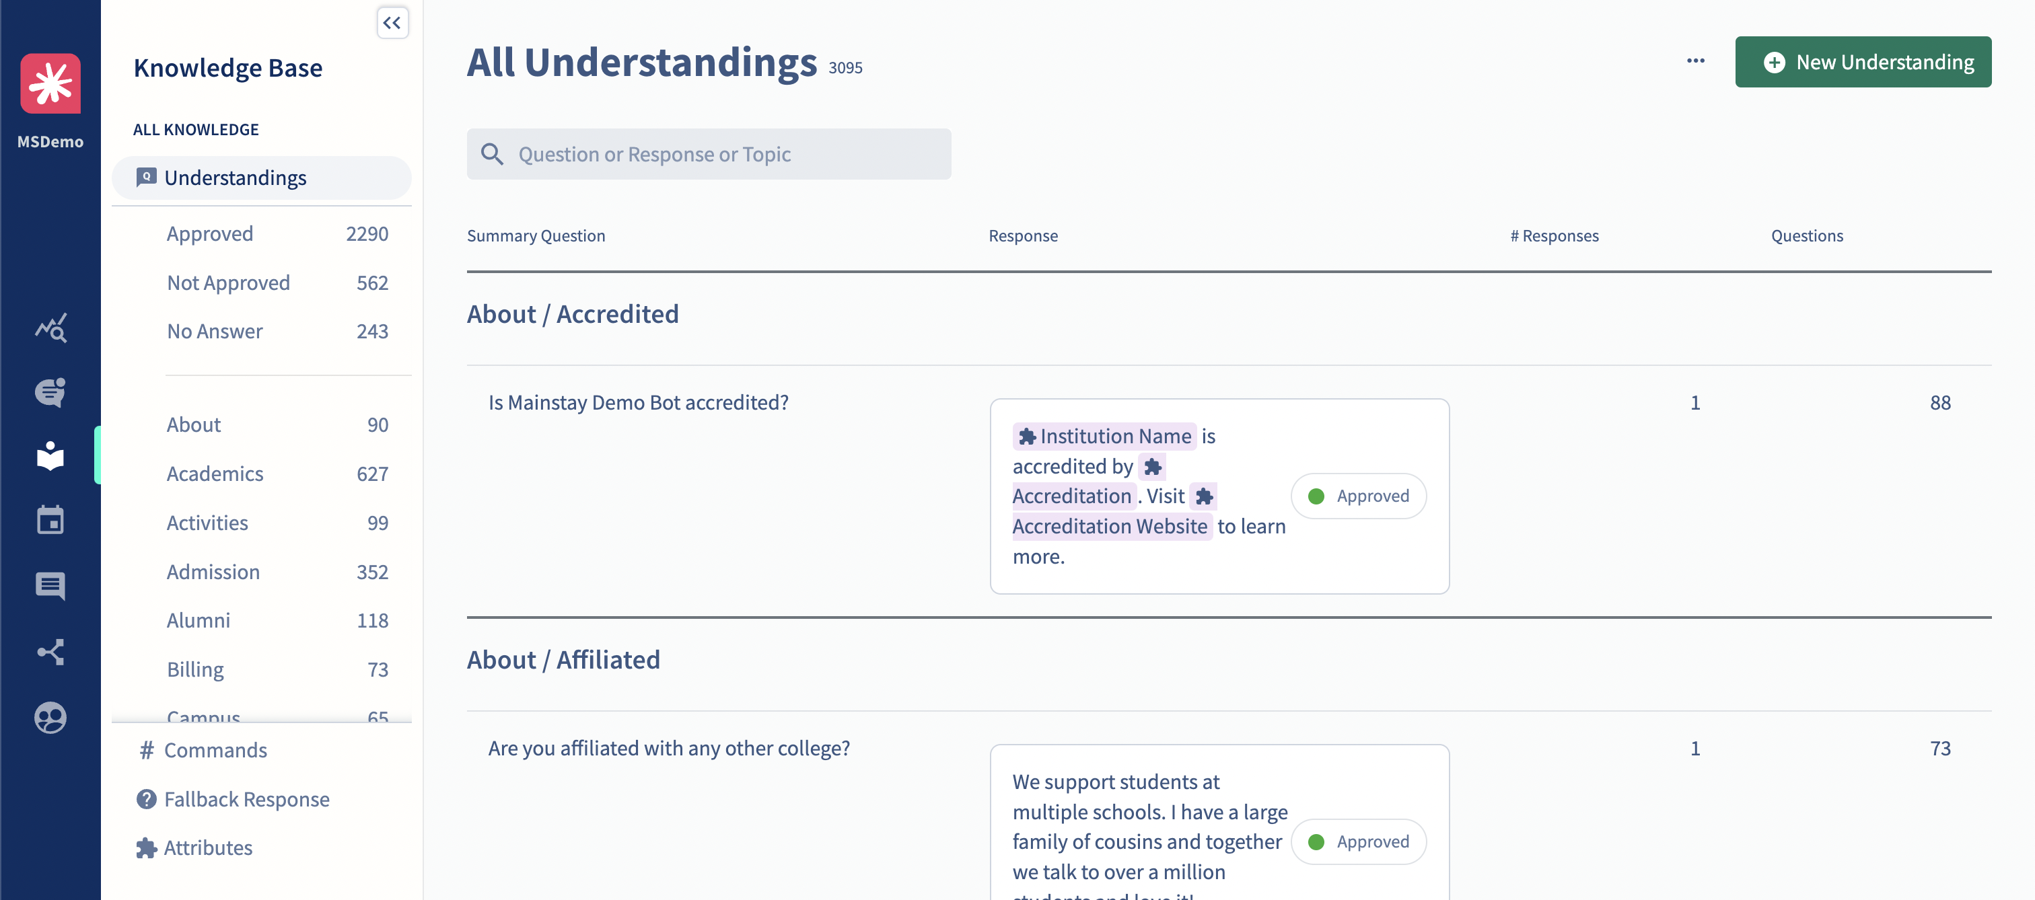Click the 88 questions count

pyautogui.click(x=1940, y=403)
